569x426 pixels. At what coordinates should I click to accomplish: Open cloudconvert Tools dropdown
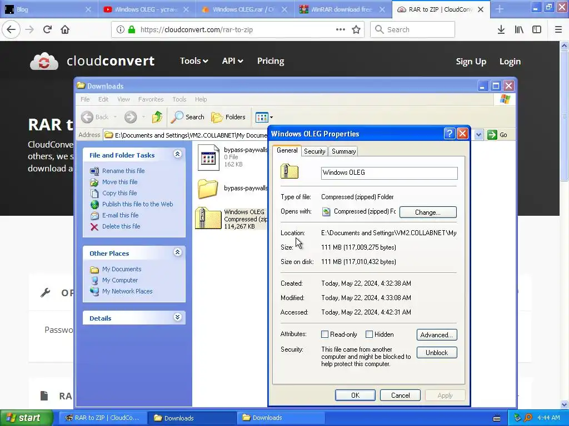pos(194,61)
